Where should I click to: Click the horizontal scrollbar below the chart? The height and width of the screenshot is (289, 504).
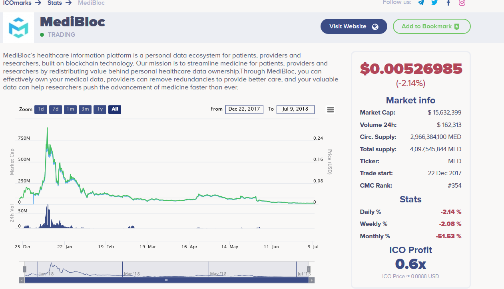(x=166, y=280)
